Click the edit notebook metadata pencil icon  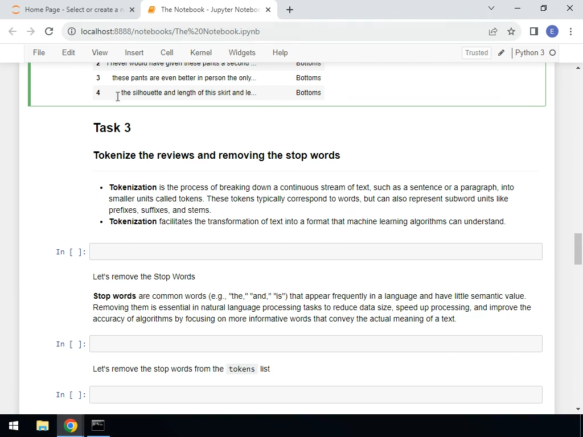pos(501,52)
